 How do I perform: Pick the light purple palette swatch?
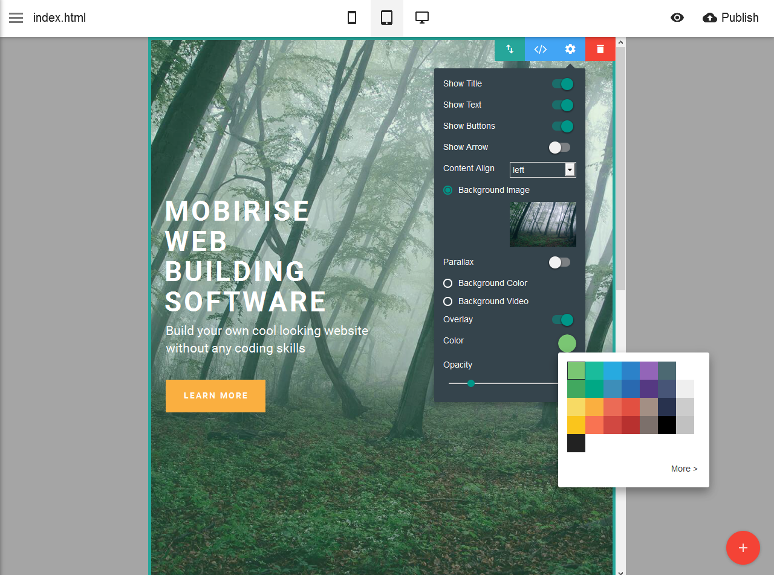(649, 371)
